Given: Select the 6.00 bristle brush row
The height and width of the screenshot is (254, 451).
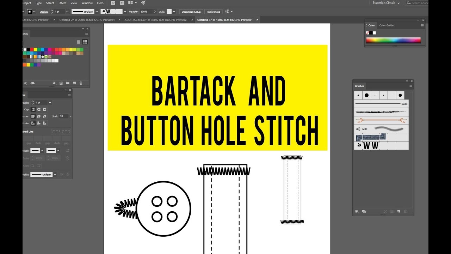Looking at the screenshot, I should (x=381, y=129).
